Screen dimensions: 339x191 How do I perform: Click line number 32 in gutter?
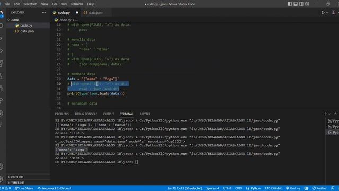tap(59, 94)
